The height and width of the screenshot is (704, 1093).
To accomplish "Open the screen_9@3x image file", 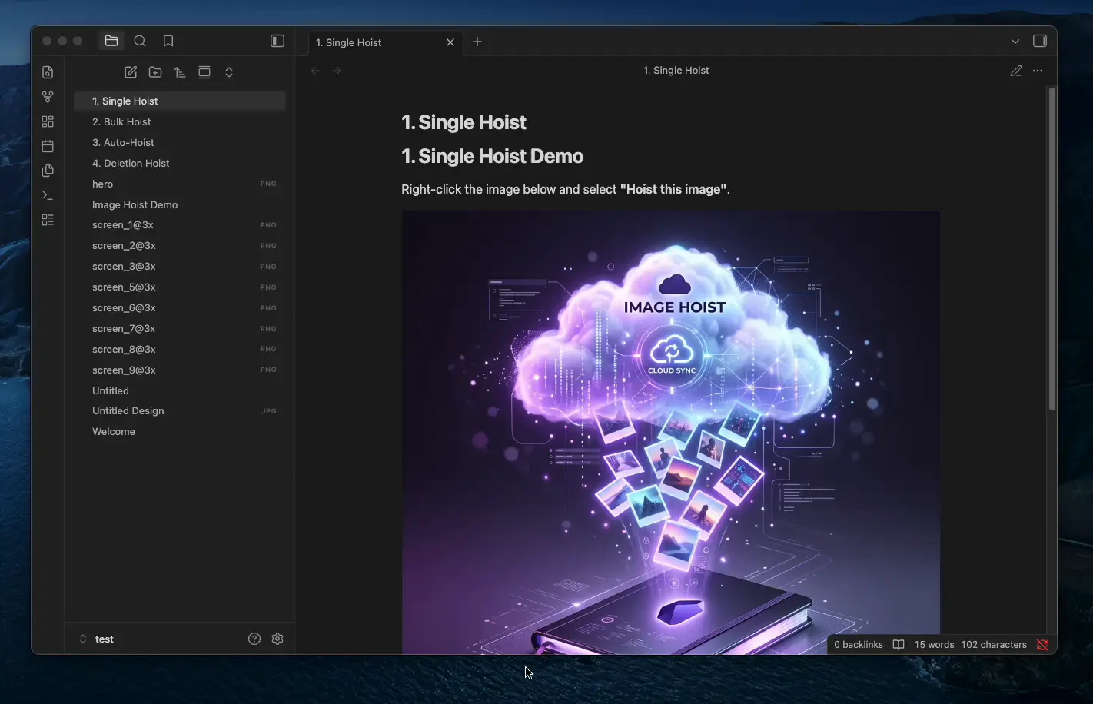I will coord(180,370).
